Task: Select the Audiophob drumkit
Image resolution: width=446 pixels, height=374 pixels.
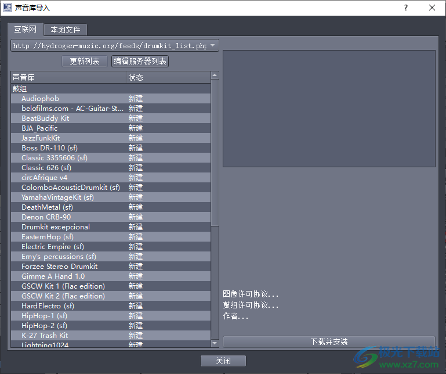Action: (x=111, y=99)
